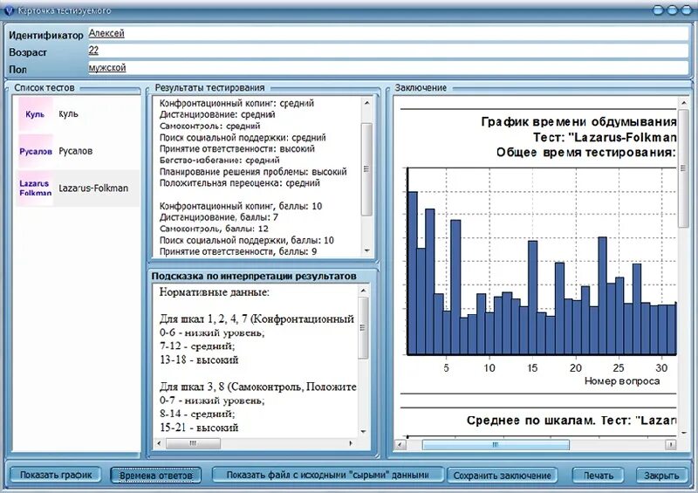Click the Идентификатор field with Алексей
Viewport: 698px width, 493px height.
coord(388,33)
